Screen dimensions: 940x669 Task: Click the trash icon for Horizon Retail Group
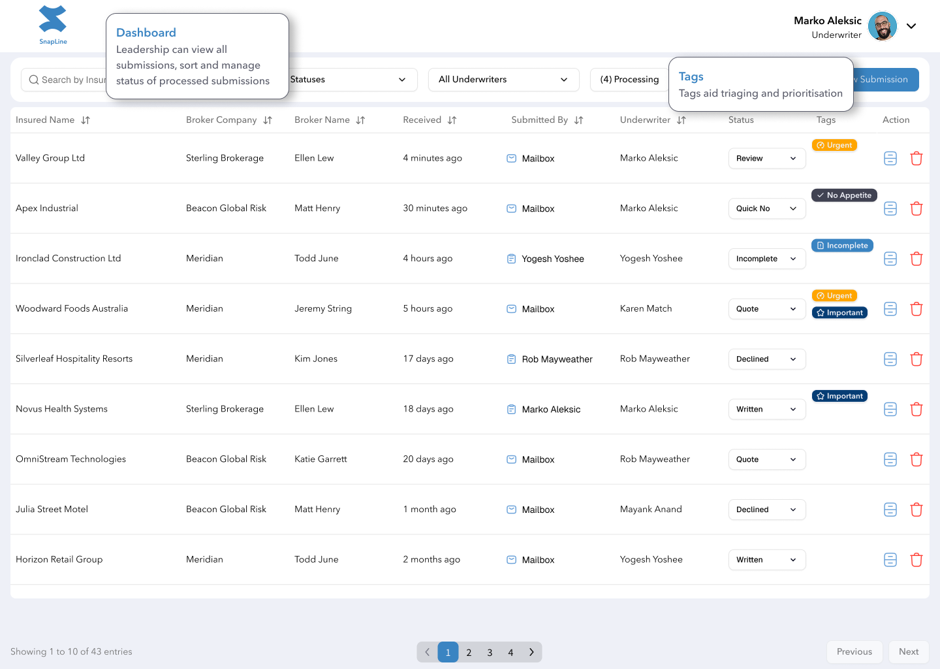coord(916,559)
